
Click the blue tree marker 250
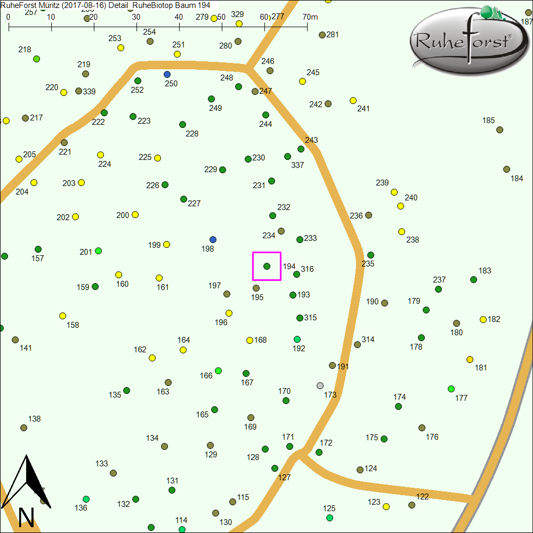pyautogui.click(x=167, y=74)
